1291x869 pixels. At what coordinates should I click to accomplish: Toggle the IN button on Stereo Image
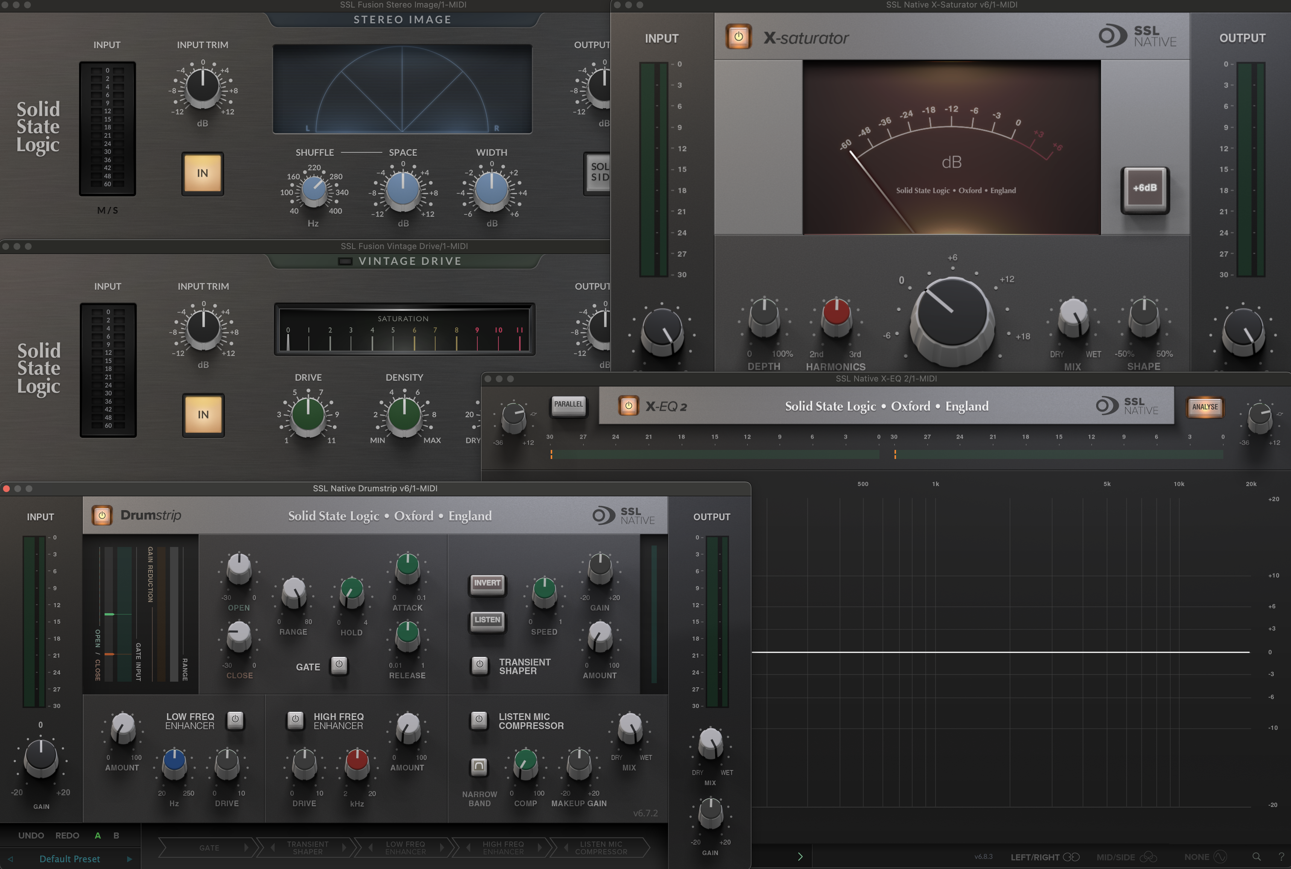click(203, 173)
